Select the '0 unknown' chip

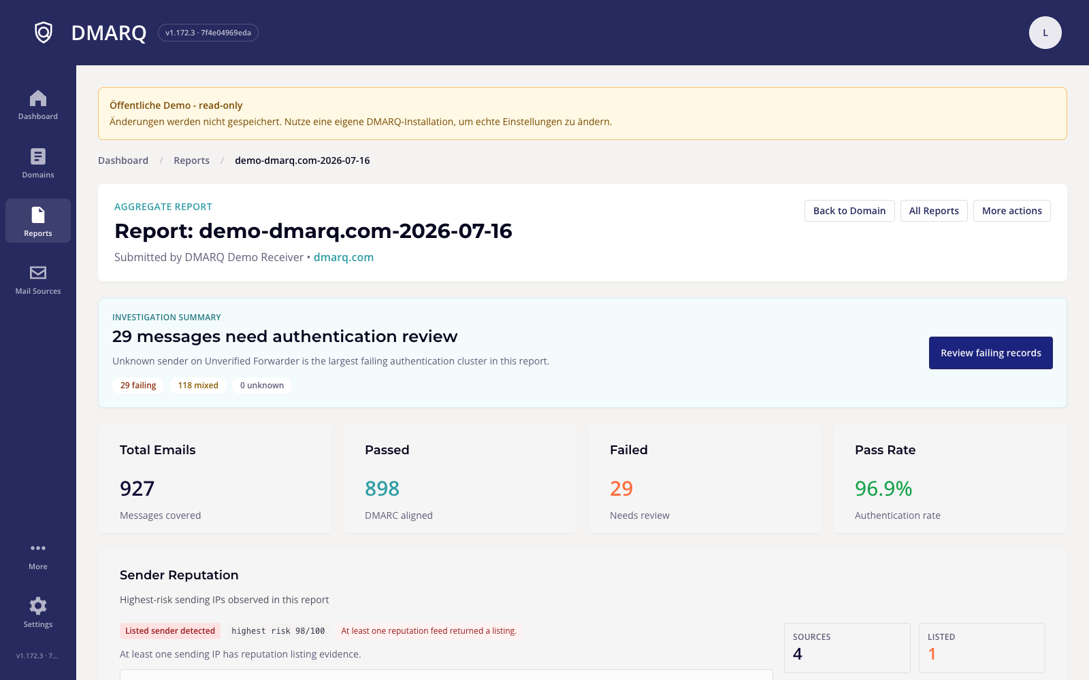262,386
